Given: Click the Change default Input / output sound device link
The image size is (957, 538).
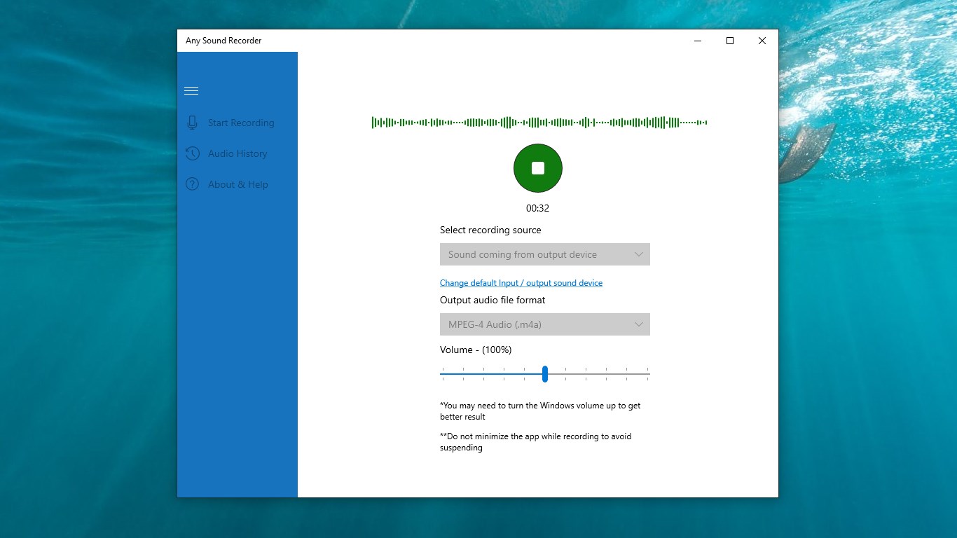Looking at the screenshot, I should click(x=521, y=282).
